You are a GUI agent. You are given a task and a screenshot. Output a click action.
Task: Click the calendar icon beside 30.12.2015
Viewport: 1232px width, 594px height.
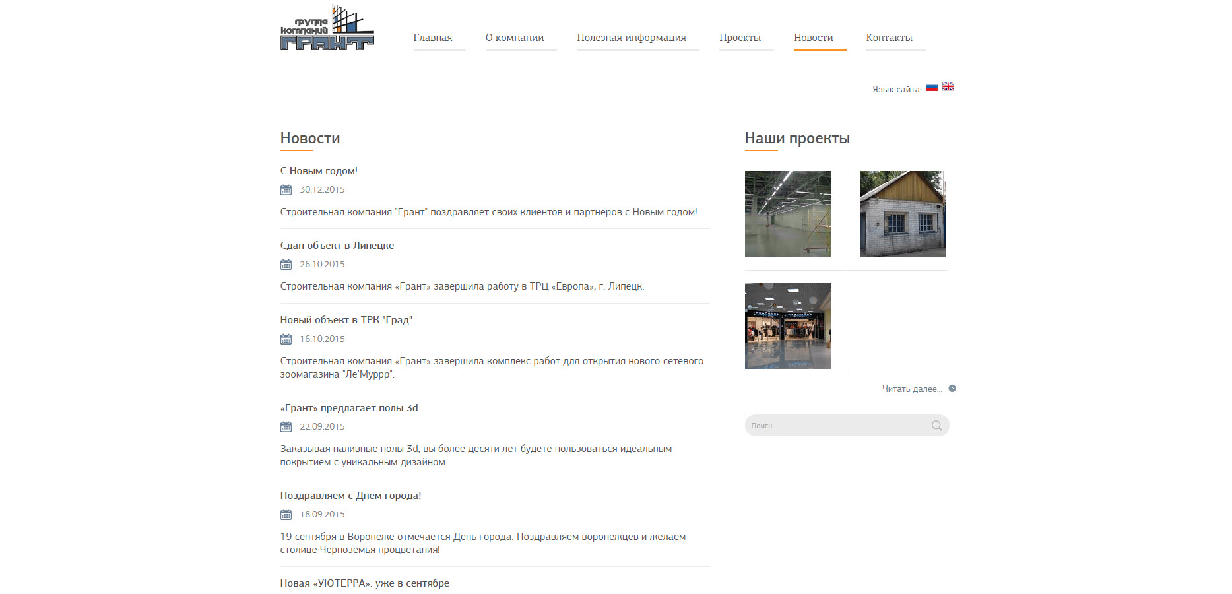(x=286, y=190)
